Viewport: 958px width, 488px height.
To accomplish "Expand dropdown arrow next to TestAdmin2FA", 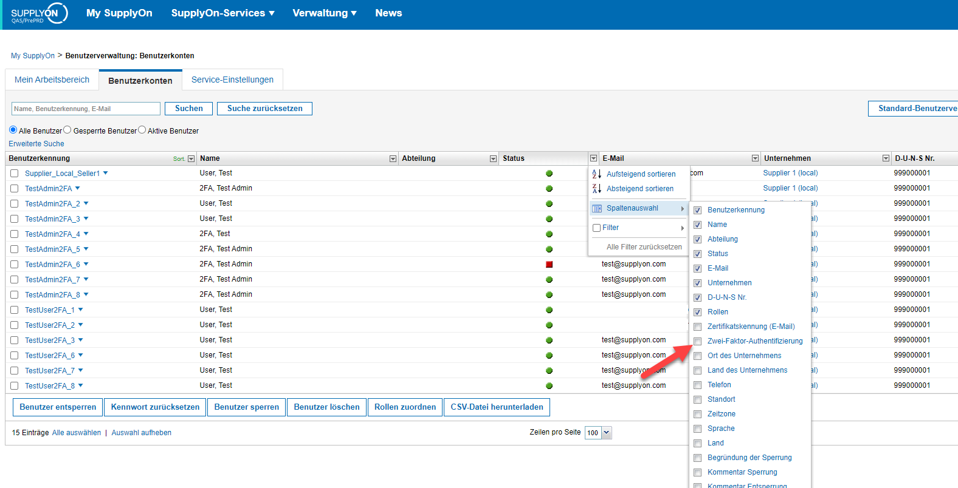I will [77, 188].
